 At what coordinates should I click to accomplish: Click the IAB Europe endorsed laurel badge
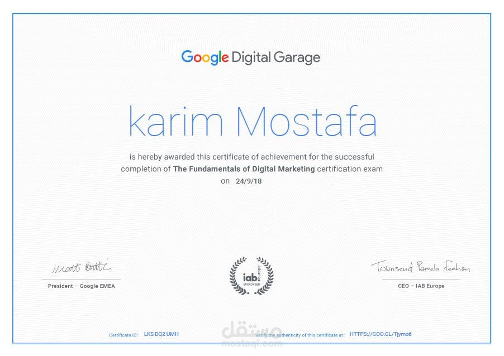251,276
